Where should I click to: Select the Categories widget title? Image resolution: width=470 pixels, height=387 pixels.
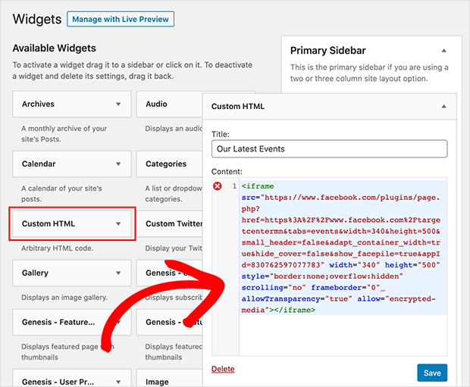click(x=166, y=164)
